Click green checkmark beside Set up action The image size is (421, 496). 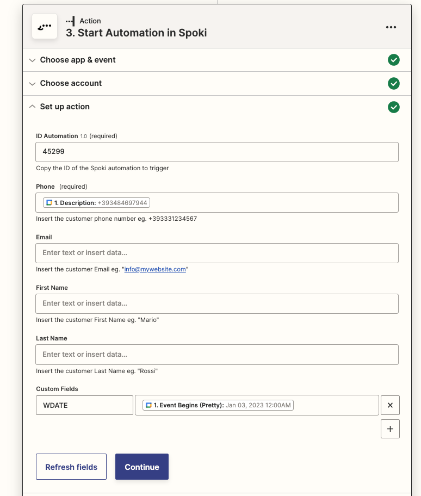pos(394,107)
